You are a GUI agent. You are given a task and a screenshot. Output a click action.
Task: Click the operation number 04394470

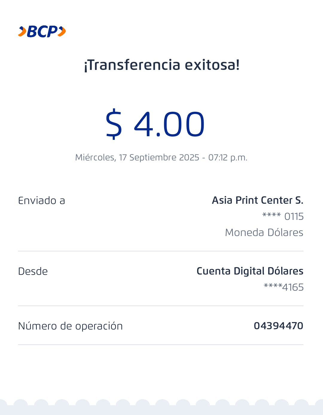point(278,326)
